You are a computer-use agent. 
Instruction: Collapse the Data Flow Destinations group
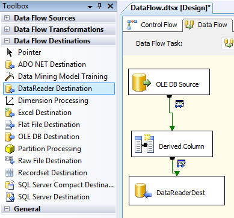coord(7,41)
